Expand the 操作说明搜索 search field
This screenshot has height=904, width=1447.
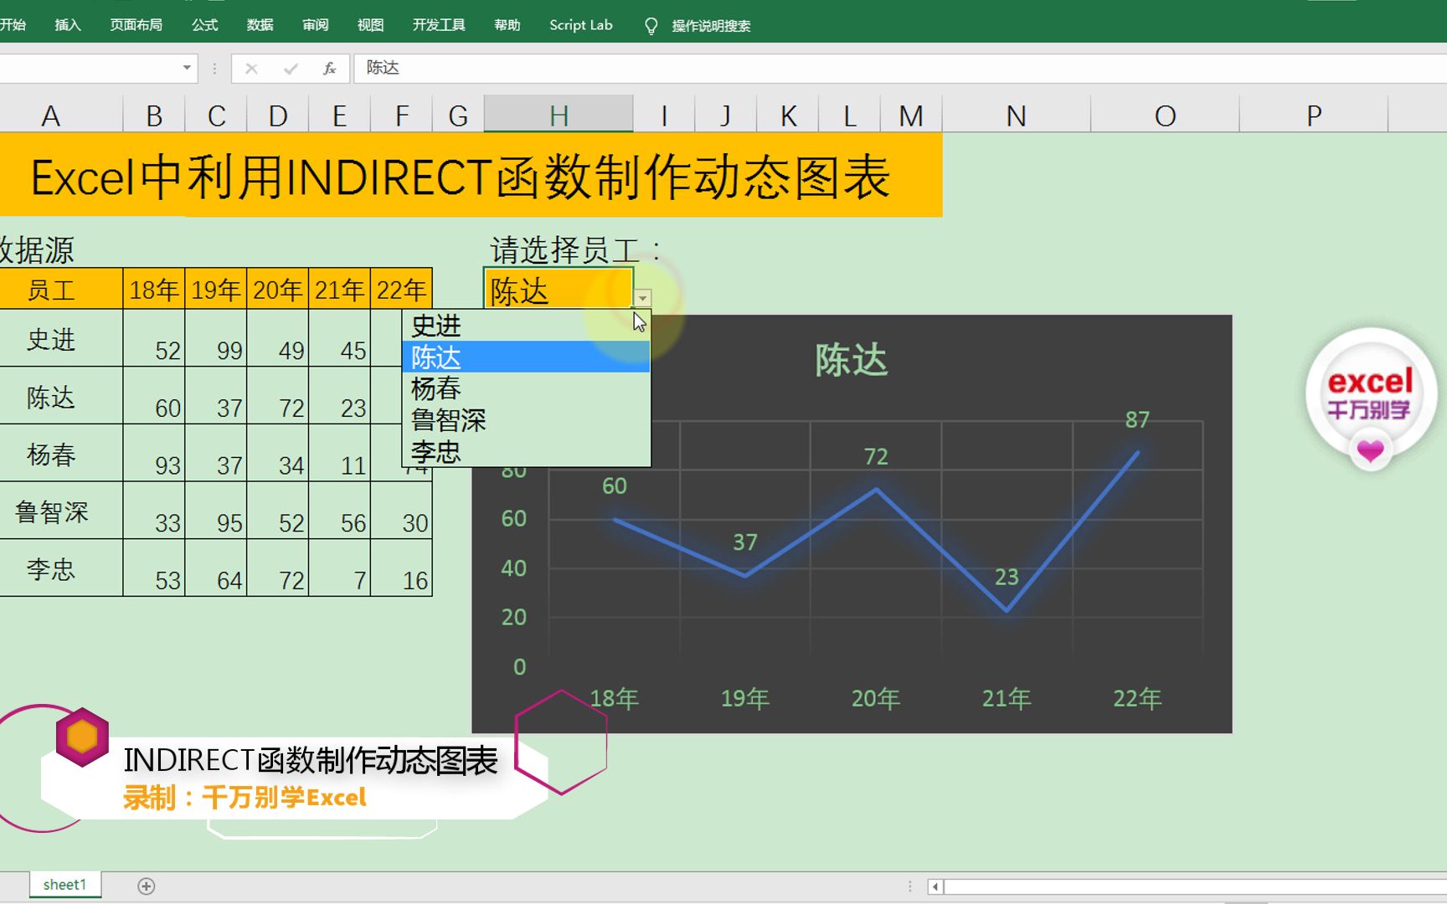[710, 25]
